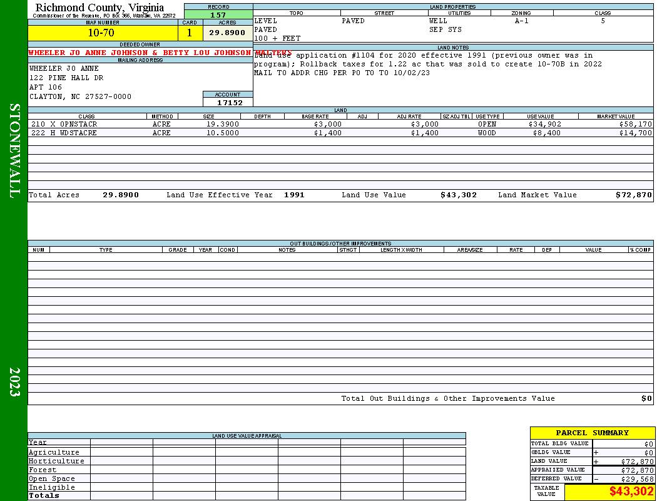This screenshot has width=657, height=501.
Task: Select the Market Value $58,170 cell
Action: pyautogui.click(x=635, y=124)
